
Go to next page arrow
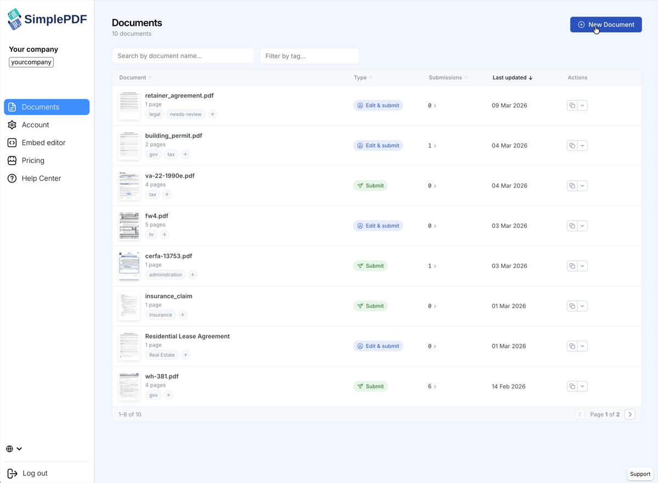point(629,414)
